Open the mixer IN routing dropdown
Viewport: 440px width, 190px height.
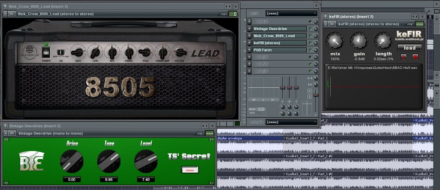[x=292, y=13]
